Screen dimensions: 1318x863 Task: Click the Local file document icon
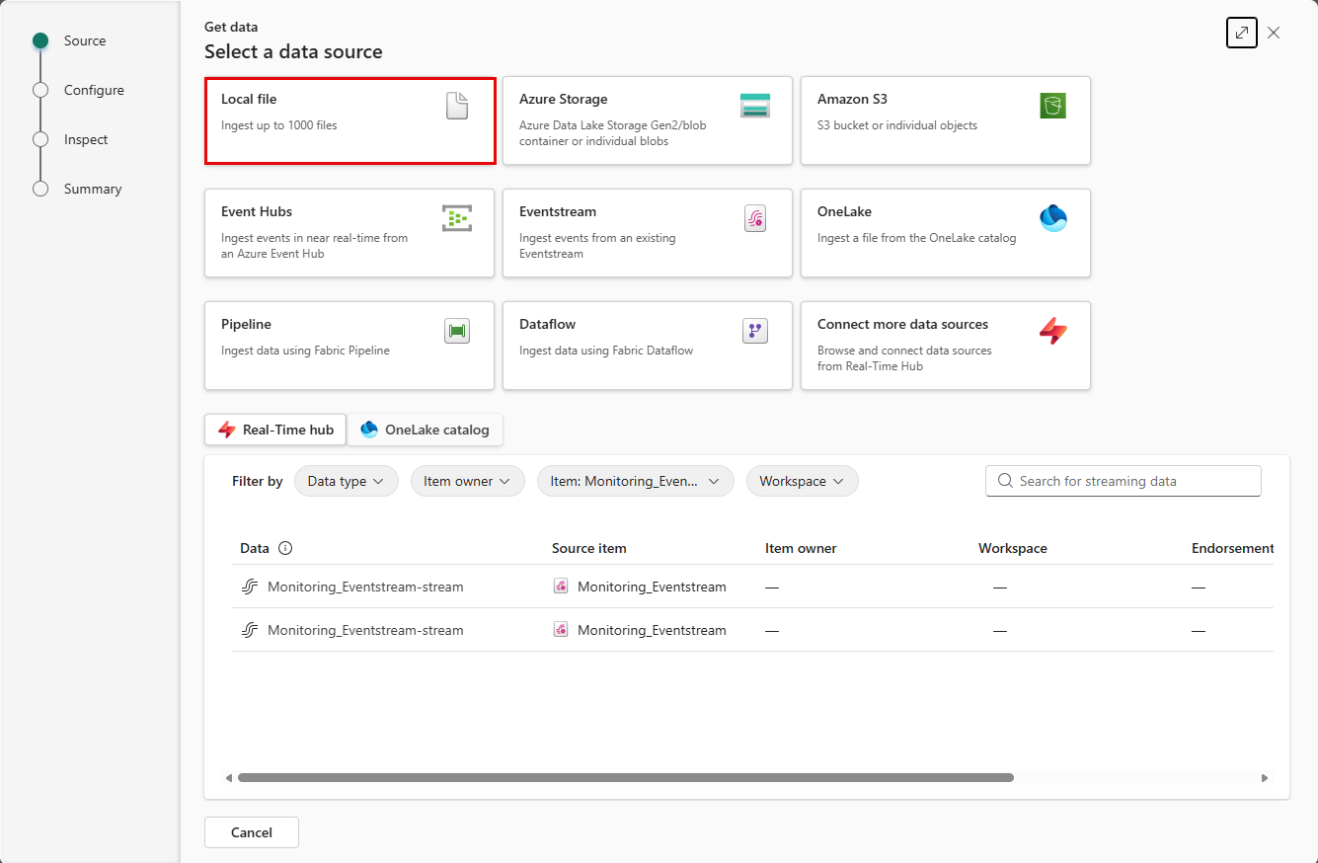456,106
